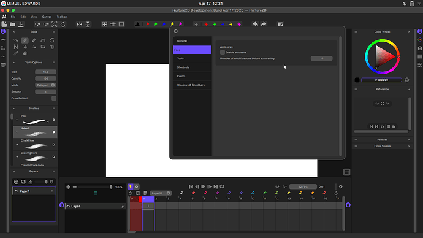Select the arc curve tool
The height and width of the screenshot is (238, 423).
(x=43, y=40)
